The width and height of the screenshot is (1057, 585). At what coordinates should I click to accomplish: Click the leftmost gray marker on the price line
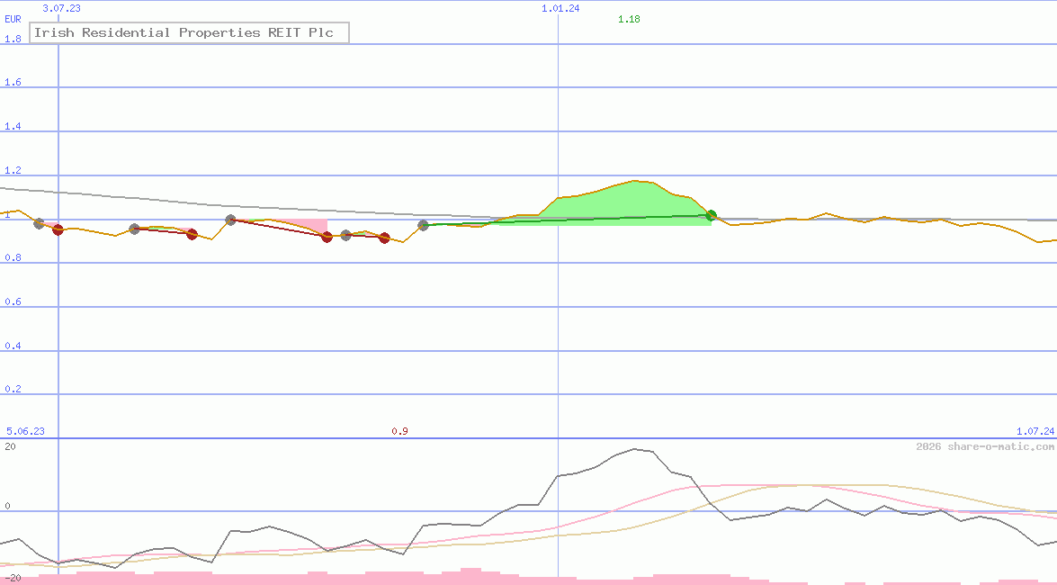tap(39, 224)
